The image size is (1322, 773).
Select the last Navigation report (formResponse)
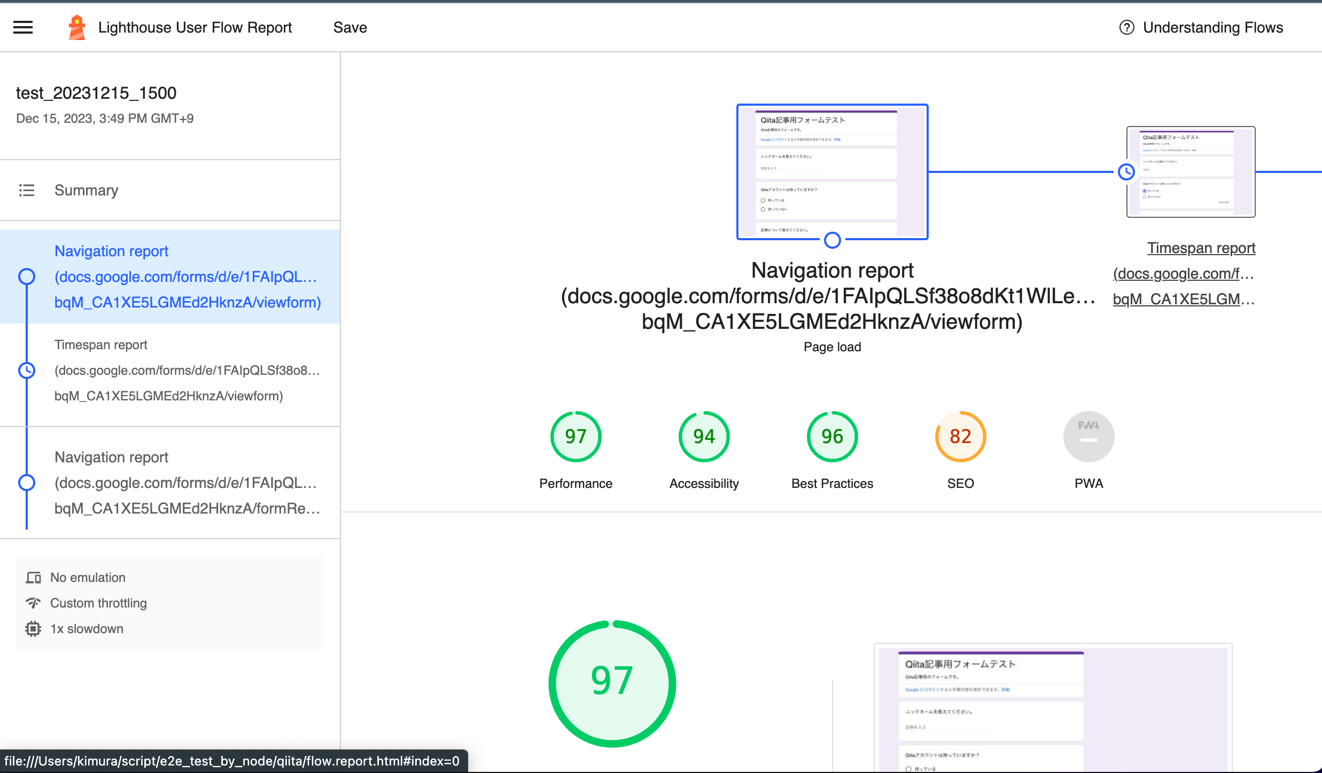tap(187, 483)
